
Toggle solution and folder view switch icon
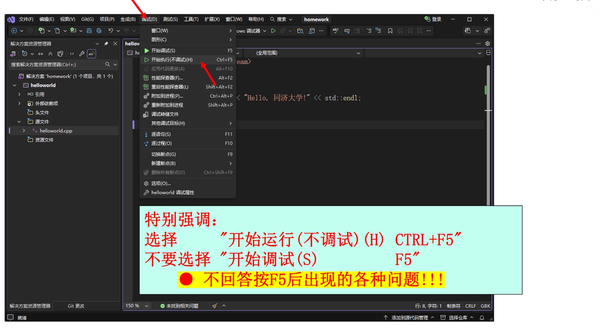13,54
